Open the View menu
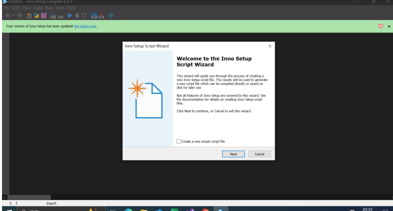Viewport: 393px width, 211px height. [26, 8]
